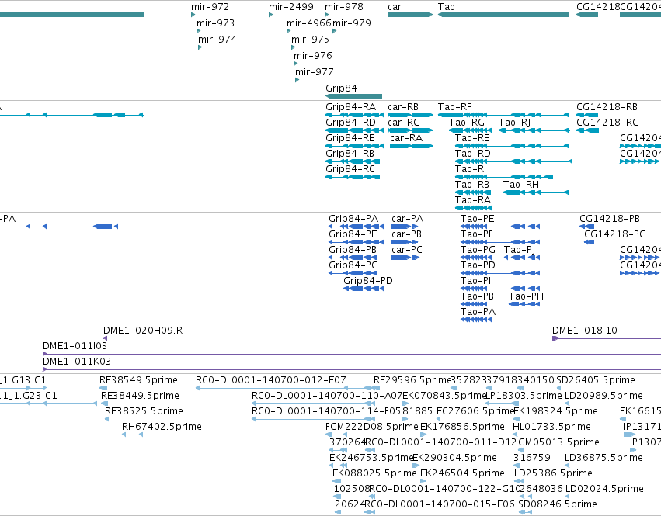Click the DME1-011K03 BAC label
The width and height of the screenshot is (661, 516).
[x=77, y=362]
